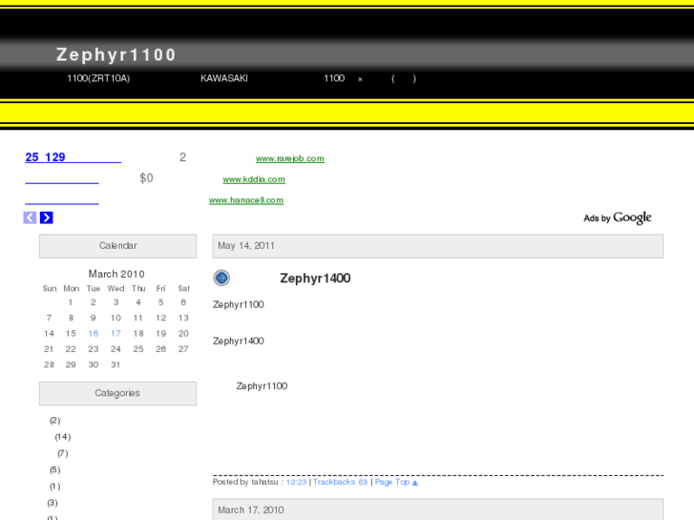Open the category with count (14)
The image size is (694, 520).
pos(62,437)
